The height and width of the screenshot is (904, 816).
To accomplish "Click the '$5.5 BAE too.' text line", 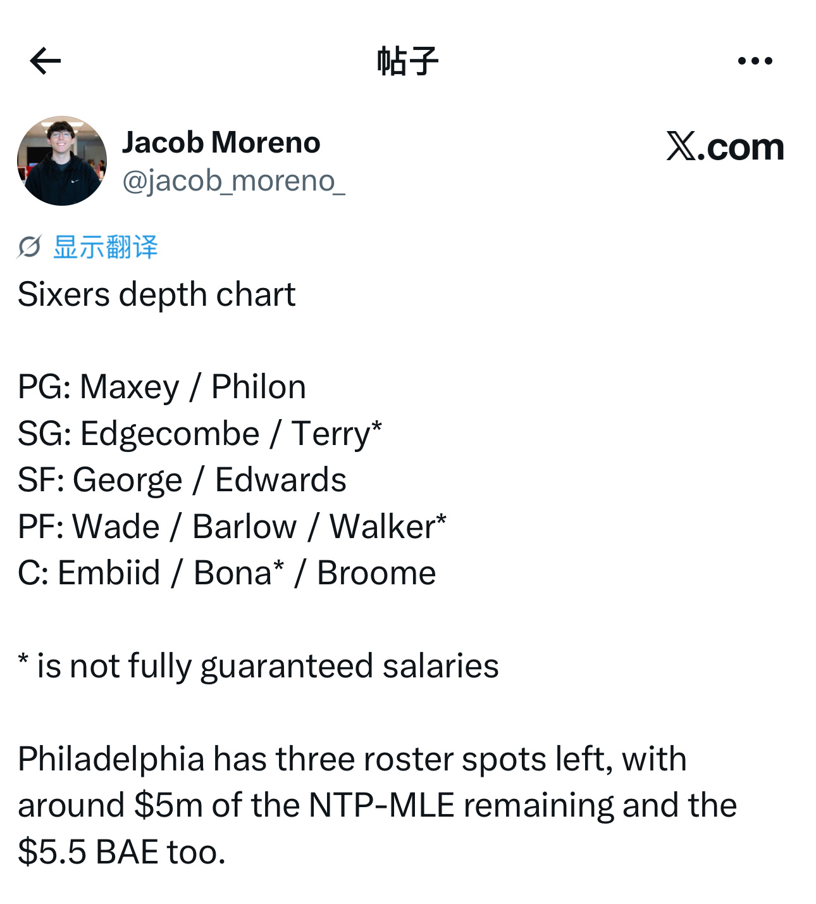I will 122,852.
